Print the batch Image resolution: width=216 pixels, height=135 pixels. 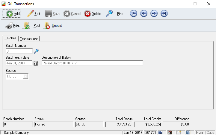pyautogui.click(x=13, y=26)
